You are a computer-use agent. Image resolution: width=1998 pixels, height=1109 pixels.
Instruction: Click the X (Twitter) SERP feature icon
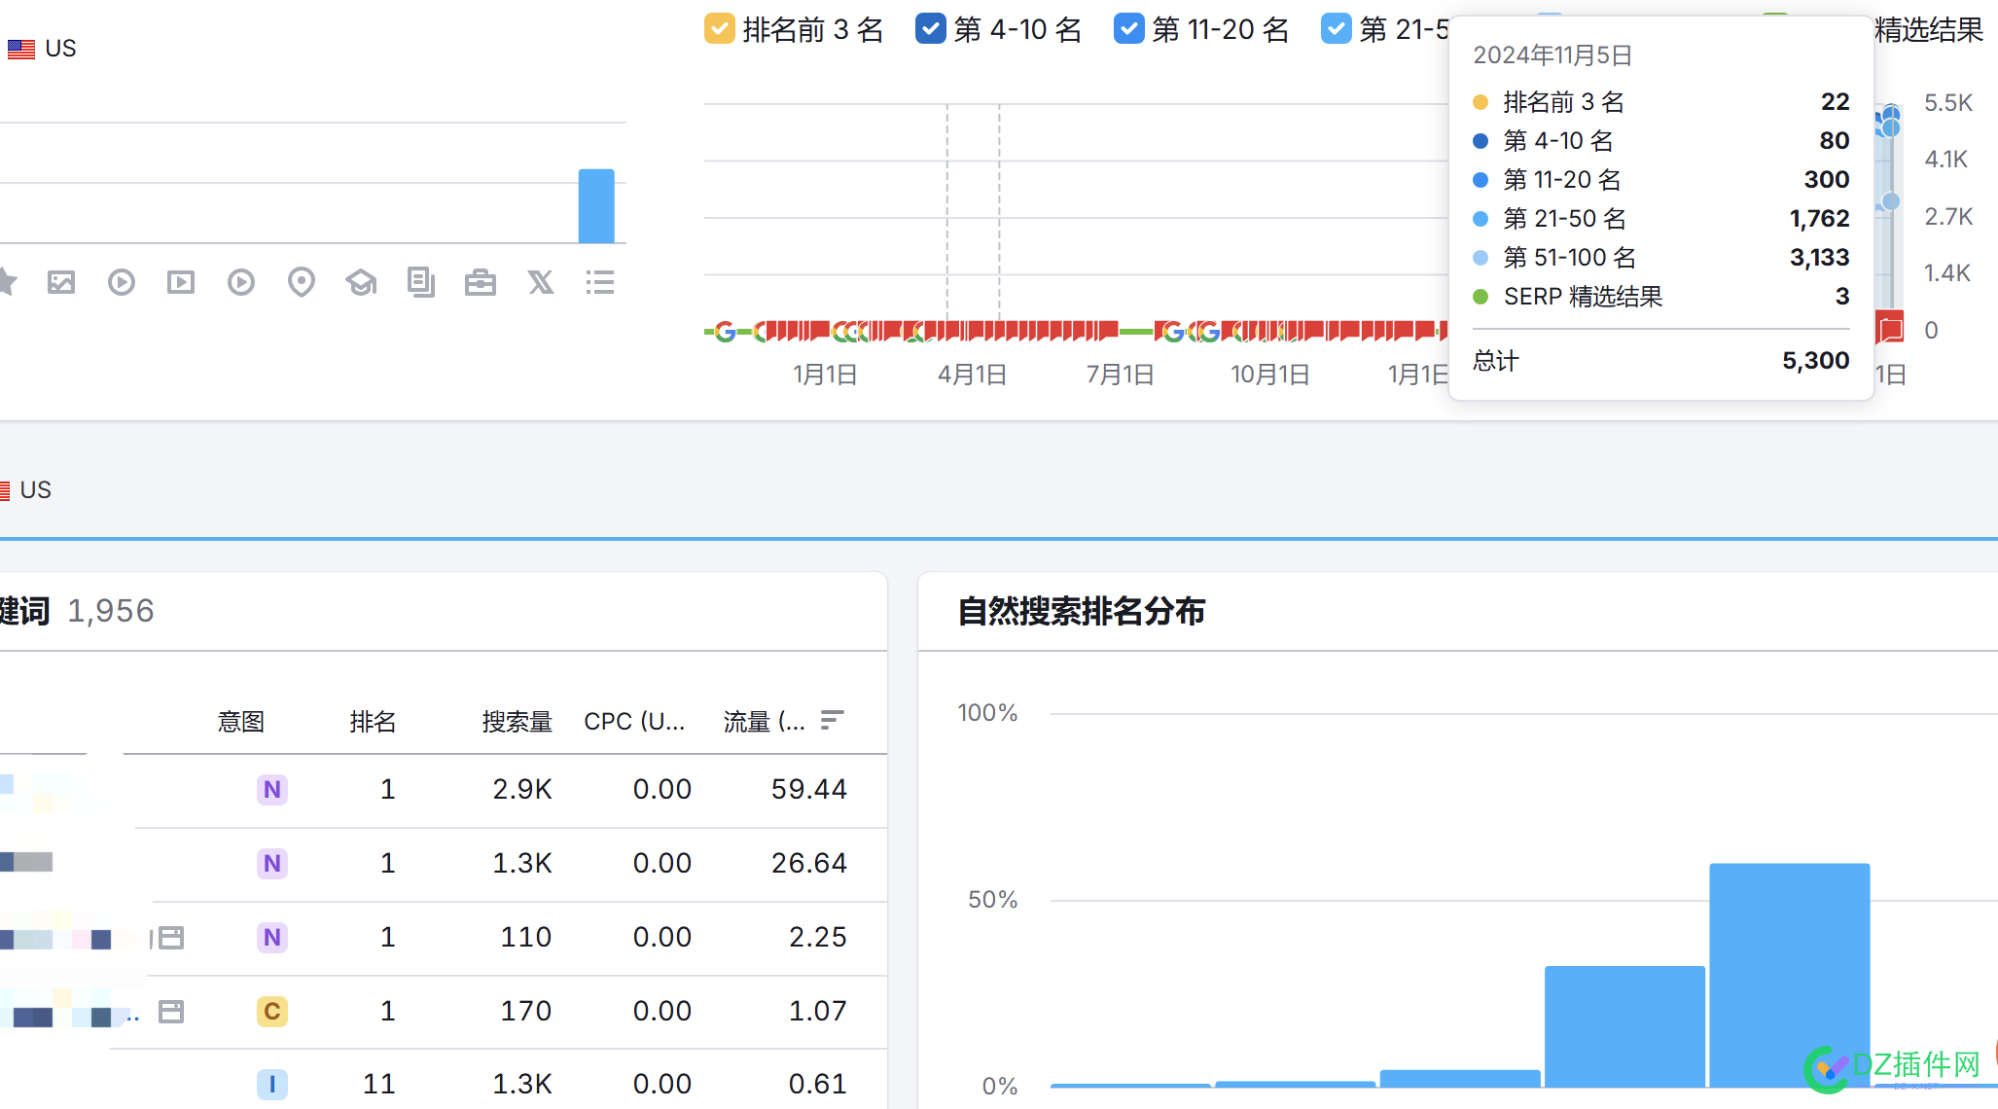point(541,283)
